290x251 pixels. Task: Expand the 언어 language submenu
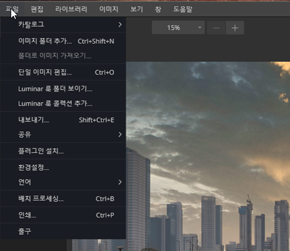tap(63, 182)
